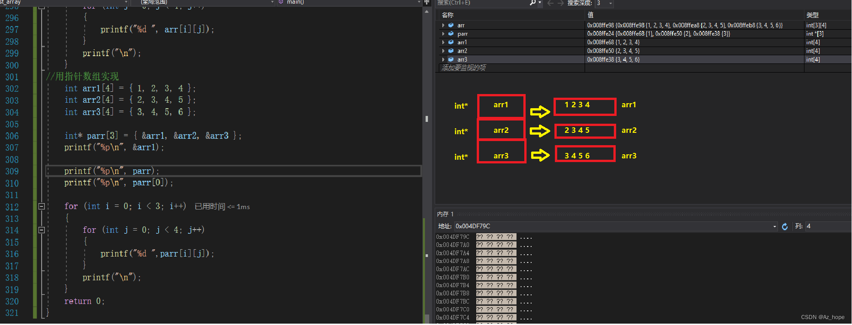This screenshot has height=325, width=852.
Task: Refresh the memory view with the reload icon
Action: pyautogui.click(x=785, y=226)
